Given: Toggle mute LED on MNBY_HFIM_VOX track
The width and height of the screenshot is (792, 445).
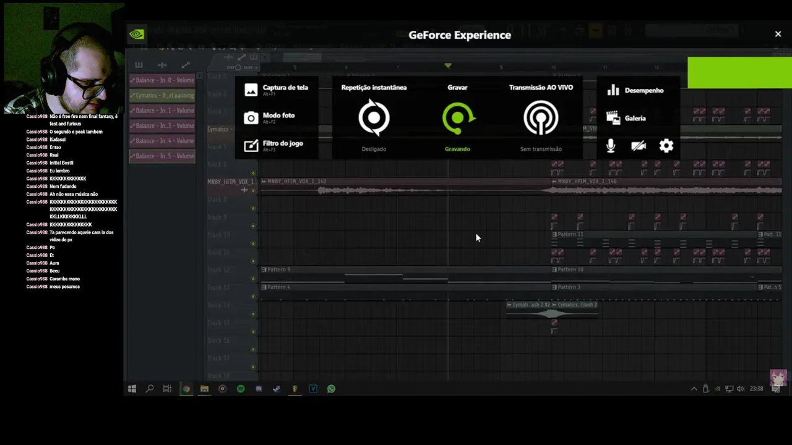Looking at the screenshot, I should pos(253,190).
